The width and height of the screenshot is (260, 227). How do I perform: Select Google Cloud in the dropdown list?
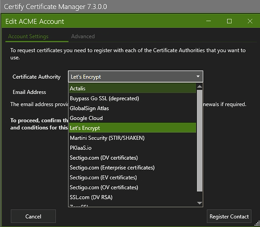(133, 118)
